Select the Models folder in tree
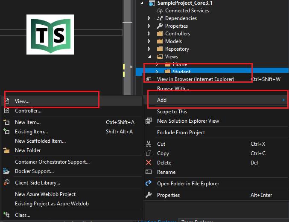The width and height of the screenshot is (289, 222). click(173, 41)
